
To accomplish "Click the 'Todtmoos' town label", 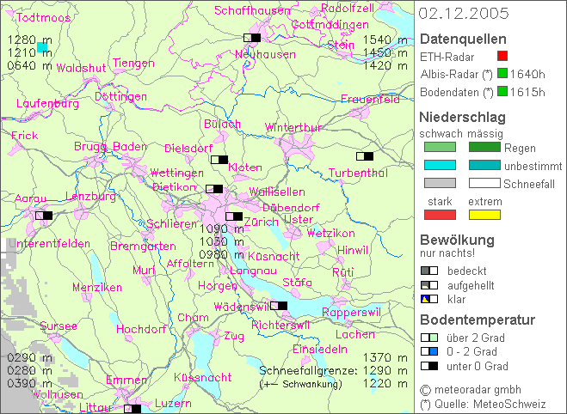I will (43, 17).
